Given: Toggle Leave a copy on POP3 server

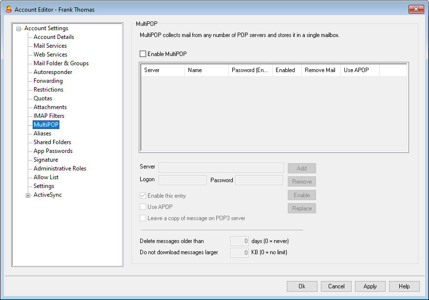Looking at the screenshot, I should tap(143, 218).
